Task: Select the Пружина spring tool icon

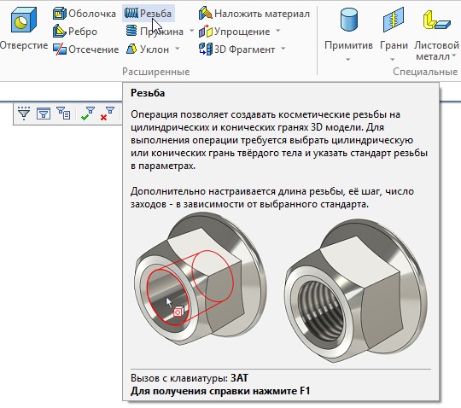Action: tap(131, 31)
